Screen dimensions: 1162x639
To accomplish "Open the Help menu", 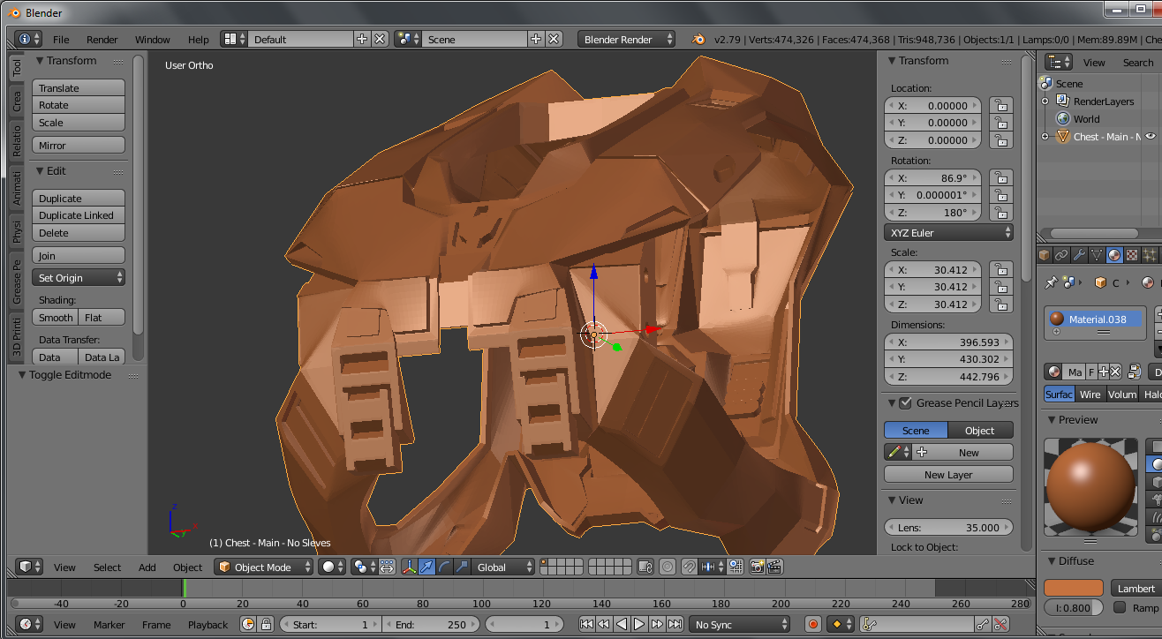I will (199, 39).
